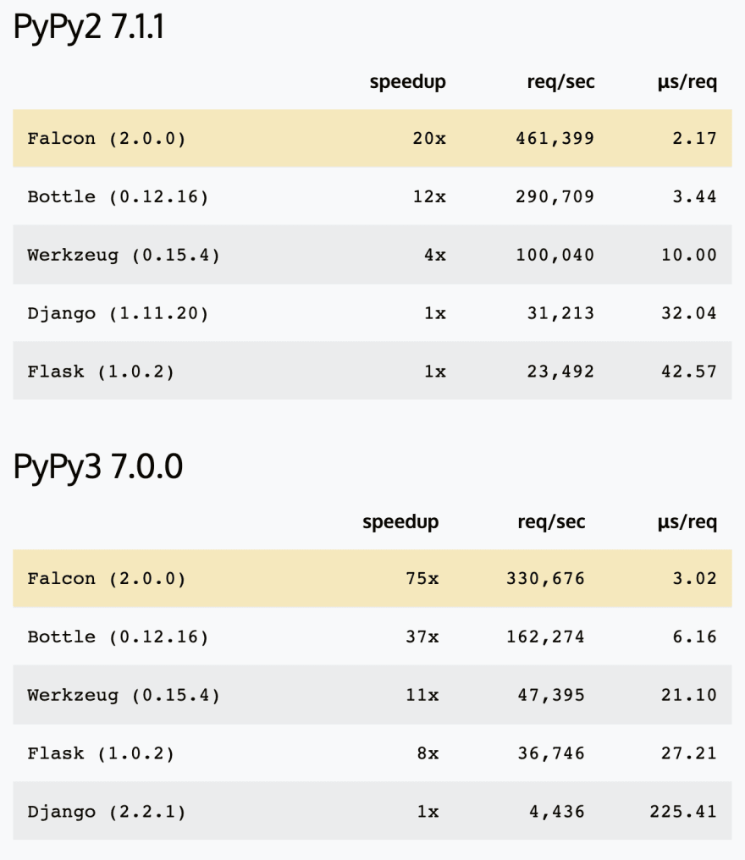Click the req/sec column header in PyPy2 table
745x860 pixels.
tap(560, 82)
